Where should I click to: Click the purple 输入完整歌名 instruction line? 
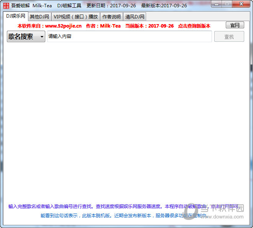pyautogui.click(x=123, y=206)
